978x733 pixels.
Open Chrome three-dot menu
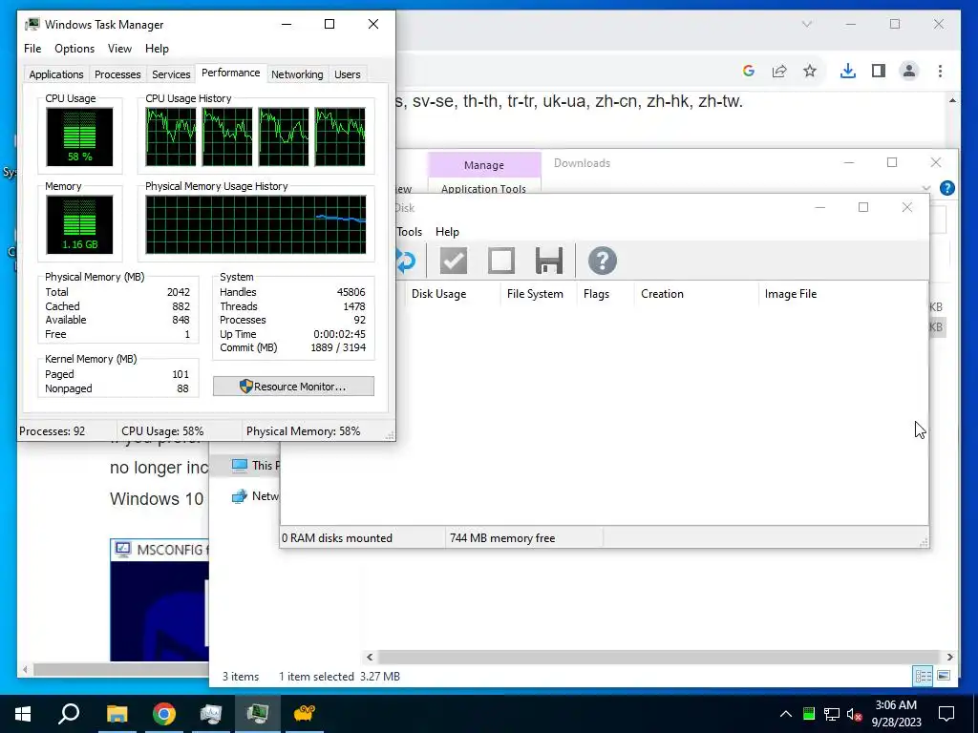tap(940, 71)
